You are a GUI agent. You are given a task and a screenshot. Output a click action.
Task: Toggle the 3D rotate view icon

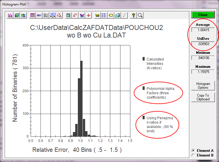click(x=53, y=15)
